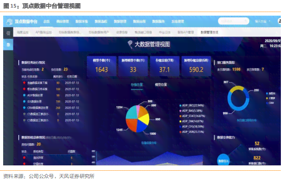Click the CRM task row name

pyautogui.click(x=38, y=108)
